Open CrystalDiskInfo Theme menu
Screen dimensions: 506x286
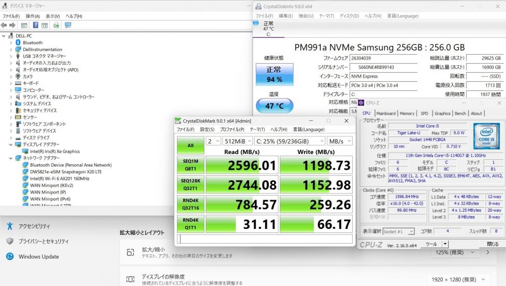click(x=326, y=16)
